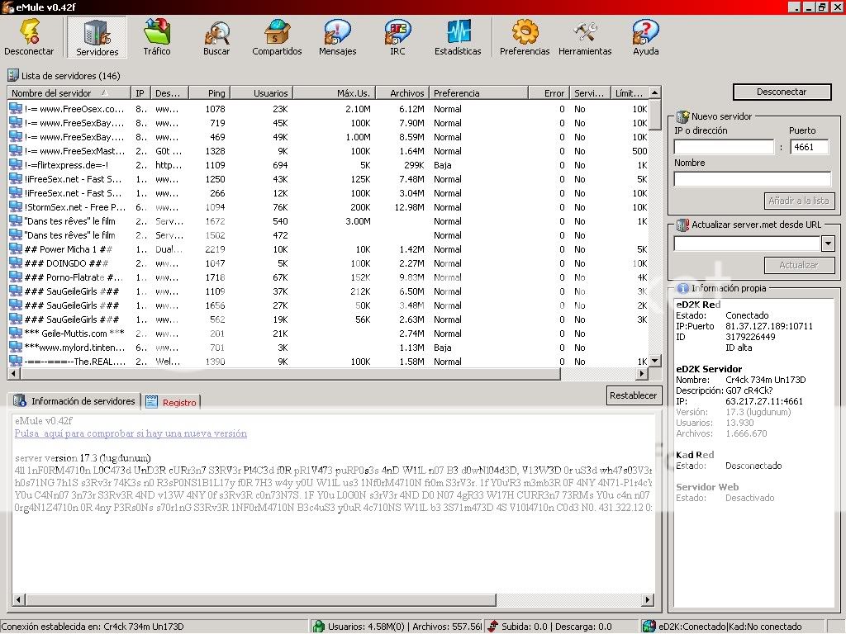This screenshot has height=634, width=846.
Task: Open the Mensajes messages window
Action: (x=337, y=38)
